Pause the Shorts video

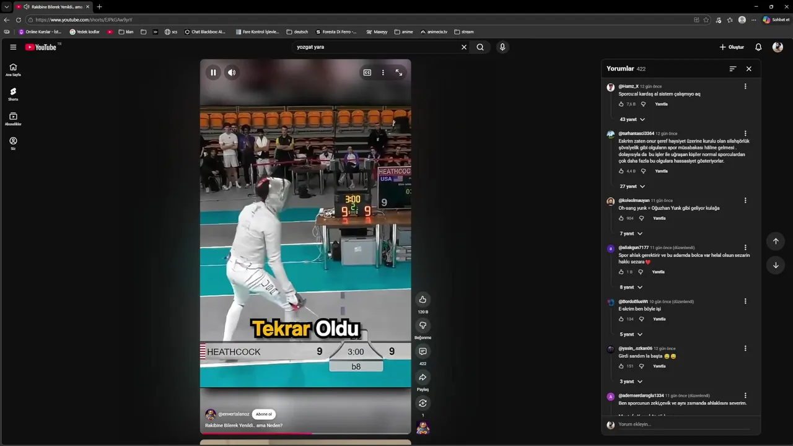tap(213, 72)
